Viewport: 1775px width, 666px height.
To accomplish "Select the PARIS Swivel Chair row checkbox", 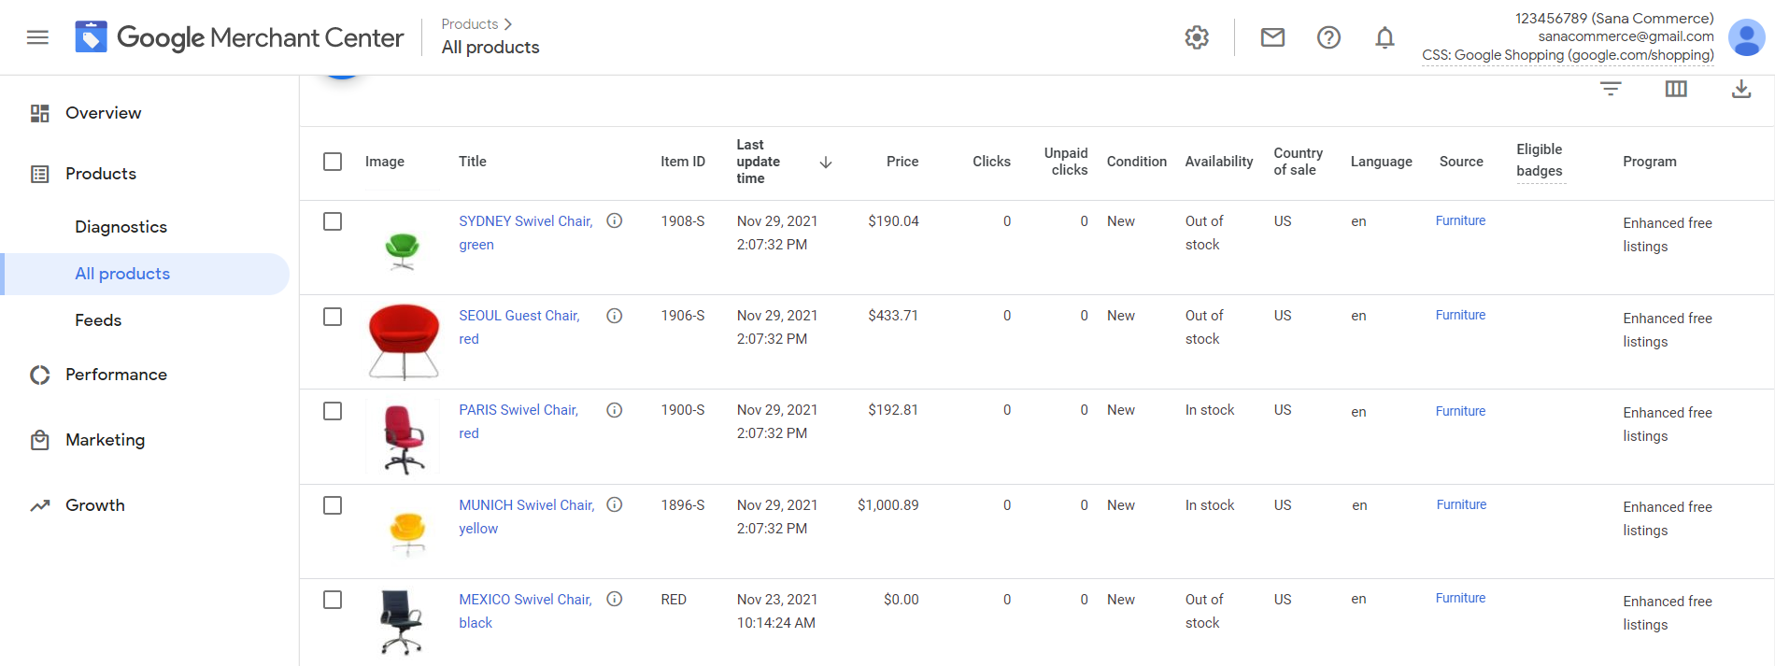I will click(x=333, y=411).
